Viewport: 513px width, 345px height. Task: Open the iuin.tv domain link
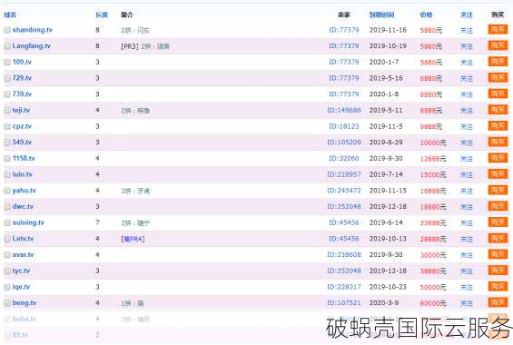(x=23, y=174)
